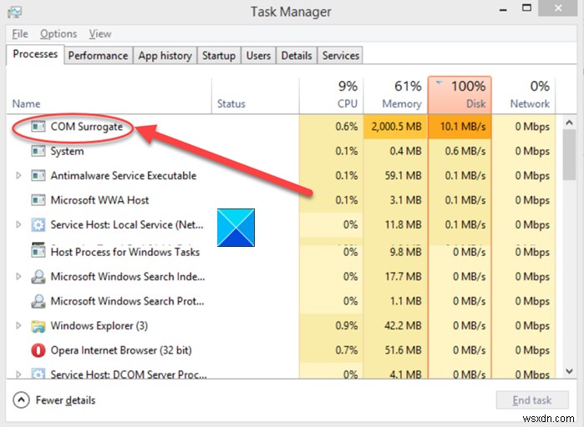Click the 17.7 MB memory value
The image size is (584, 427).
point(403,277)
